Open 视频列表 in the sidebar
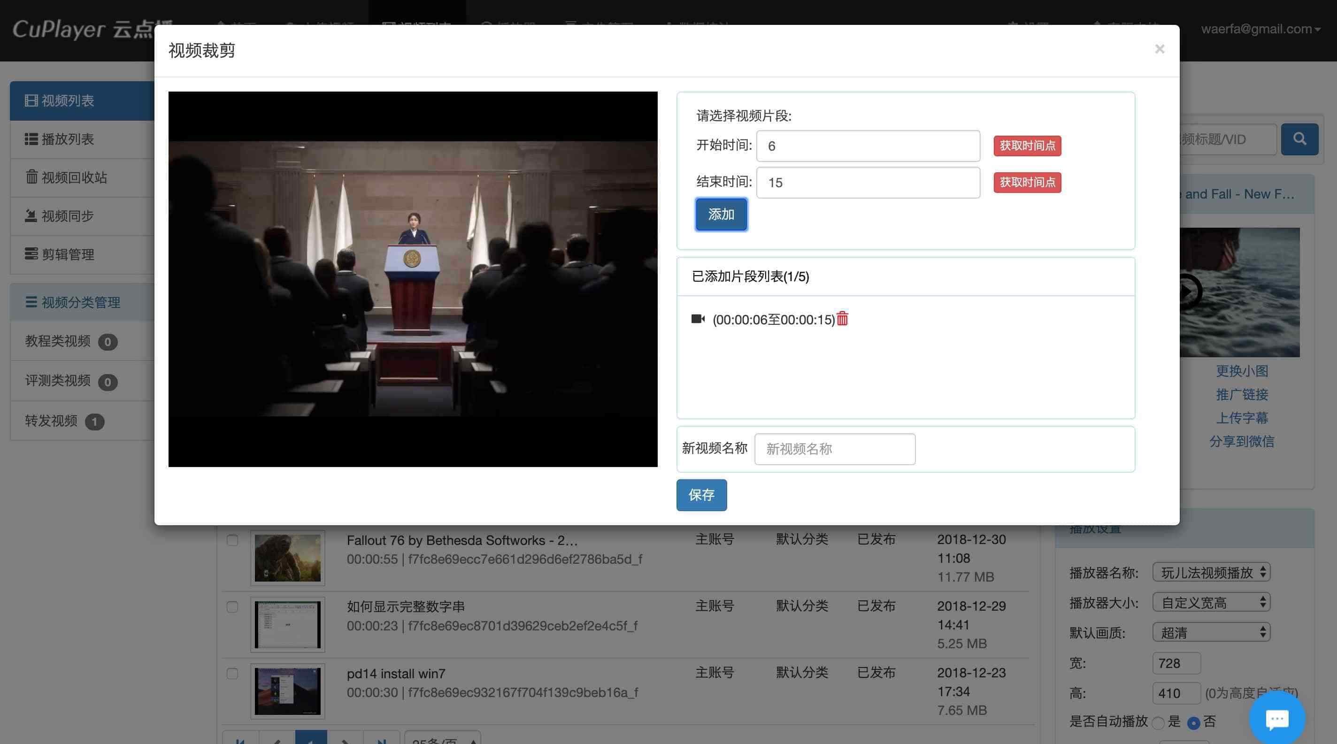1337x744 pixels. (82, 100)
